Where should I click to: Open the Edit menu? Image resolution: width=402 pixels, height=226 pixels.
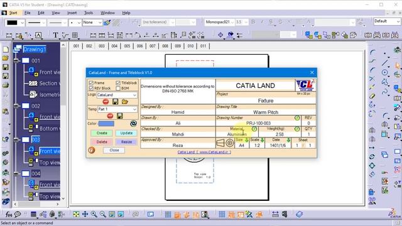41,13
